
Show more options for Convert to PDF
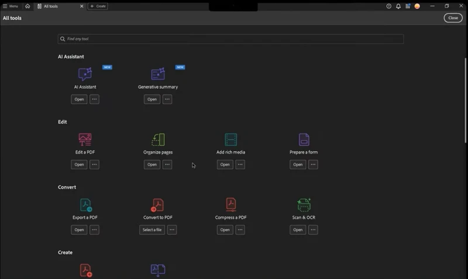click(x=172, y=229)
